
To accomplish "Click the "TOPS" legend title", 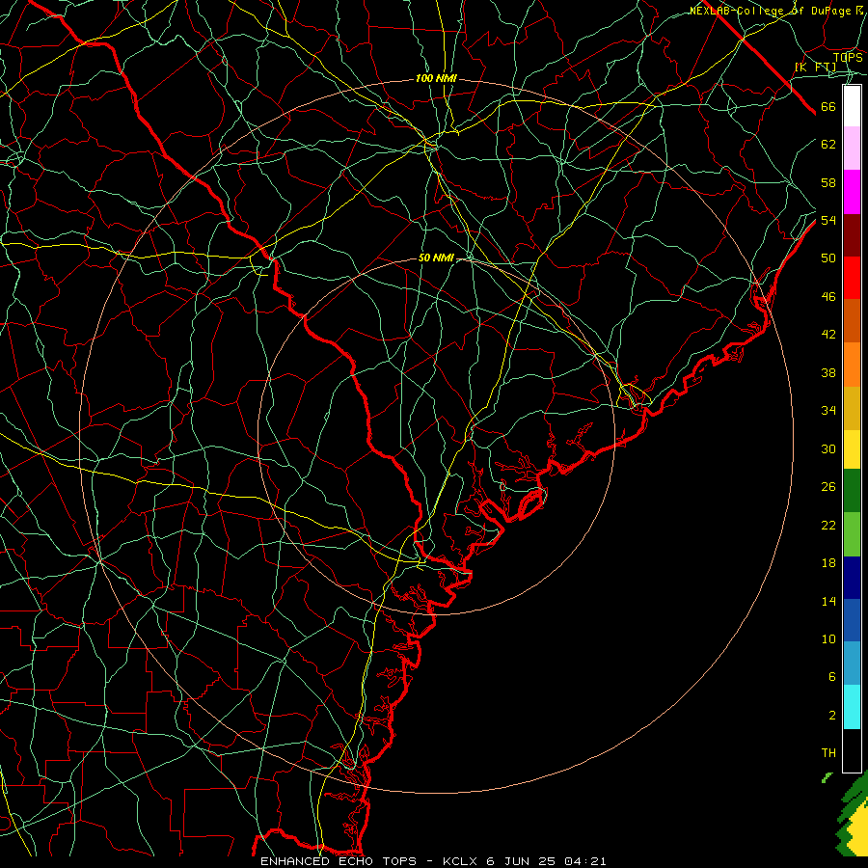I will point(848,57).
